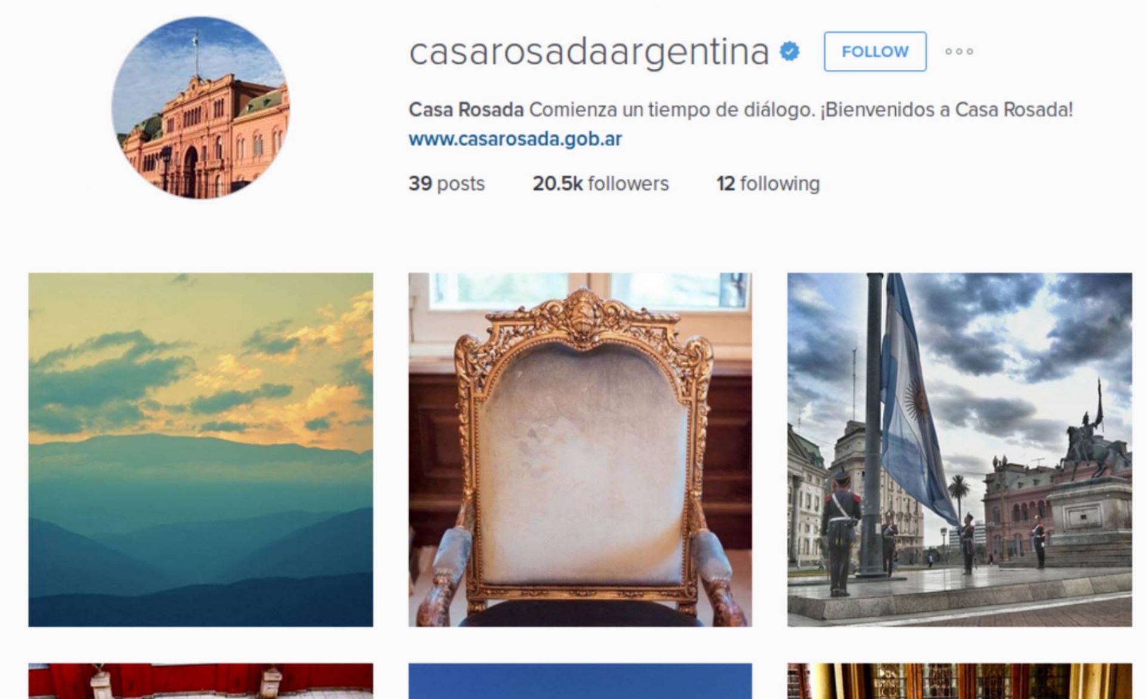Click the 39 posts count
The height and width of the screenshot is (699, 1146).
446,184
